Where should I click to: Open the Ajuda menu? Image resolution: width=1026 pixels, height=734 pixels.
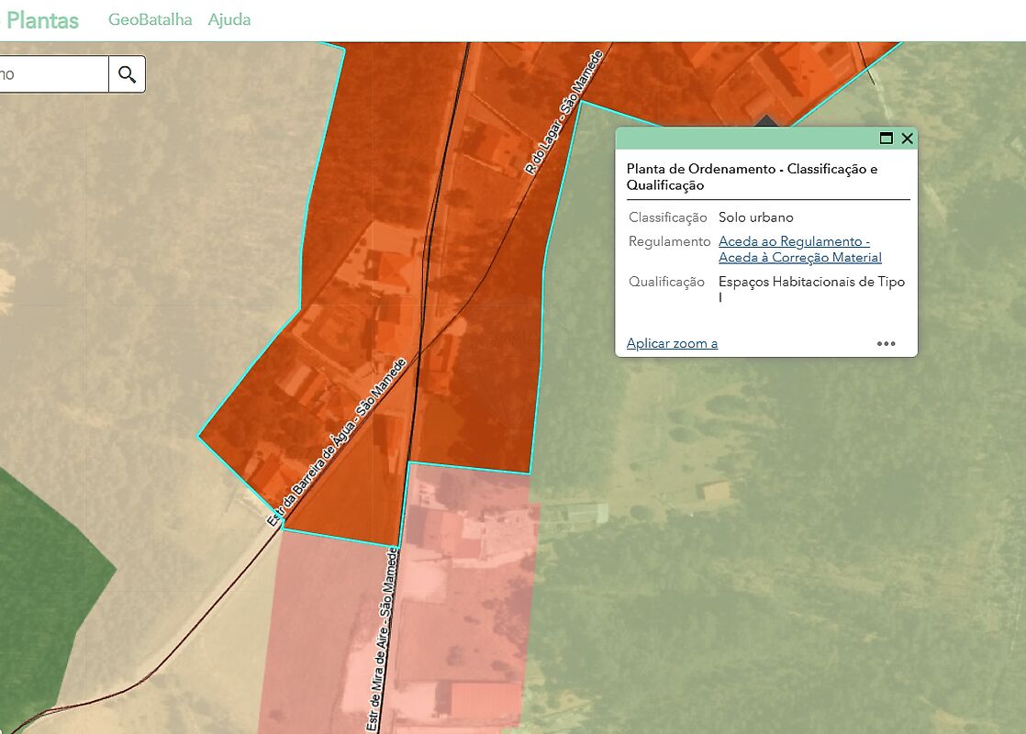pyautogui.click(x=229, y=19)
